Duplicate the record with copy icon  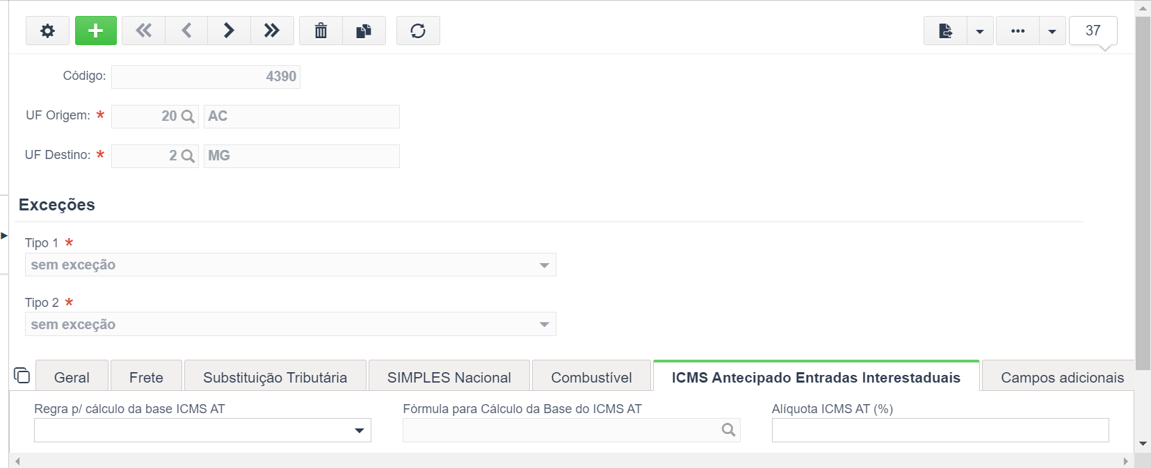click(x=364, y=31)
